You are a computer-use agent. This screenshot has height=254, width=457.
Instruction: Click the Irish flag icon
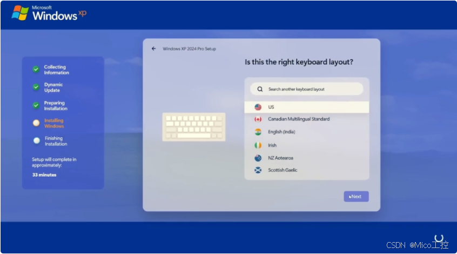pos(258,145)
